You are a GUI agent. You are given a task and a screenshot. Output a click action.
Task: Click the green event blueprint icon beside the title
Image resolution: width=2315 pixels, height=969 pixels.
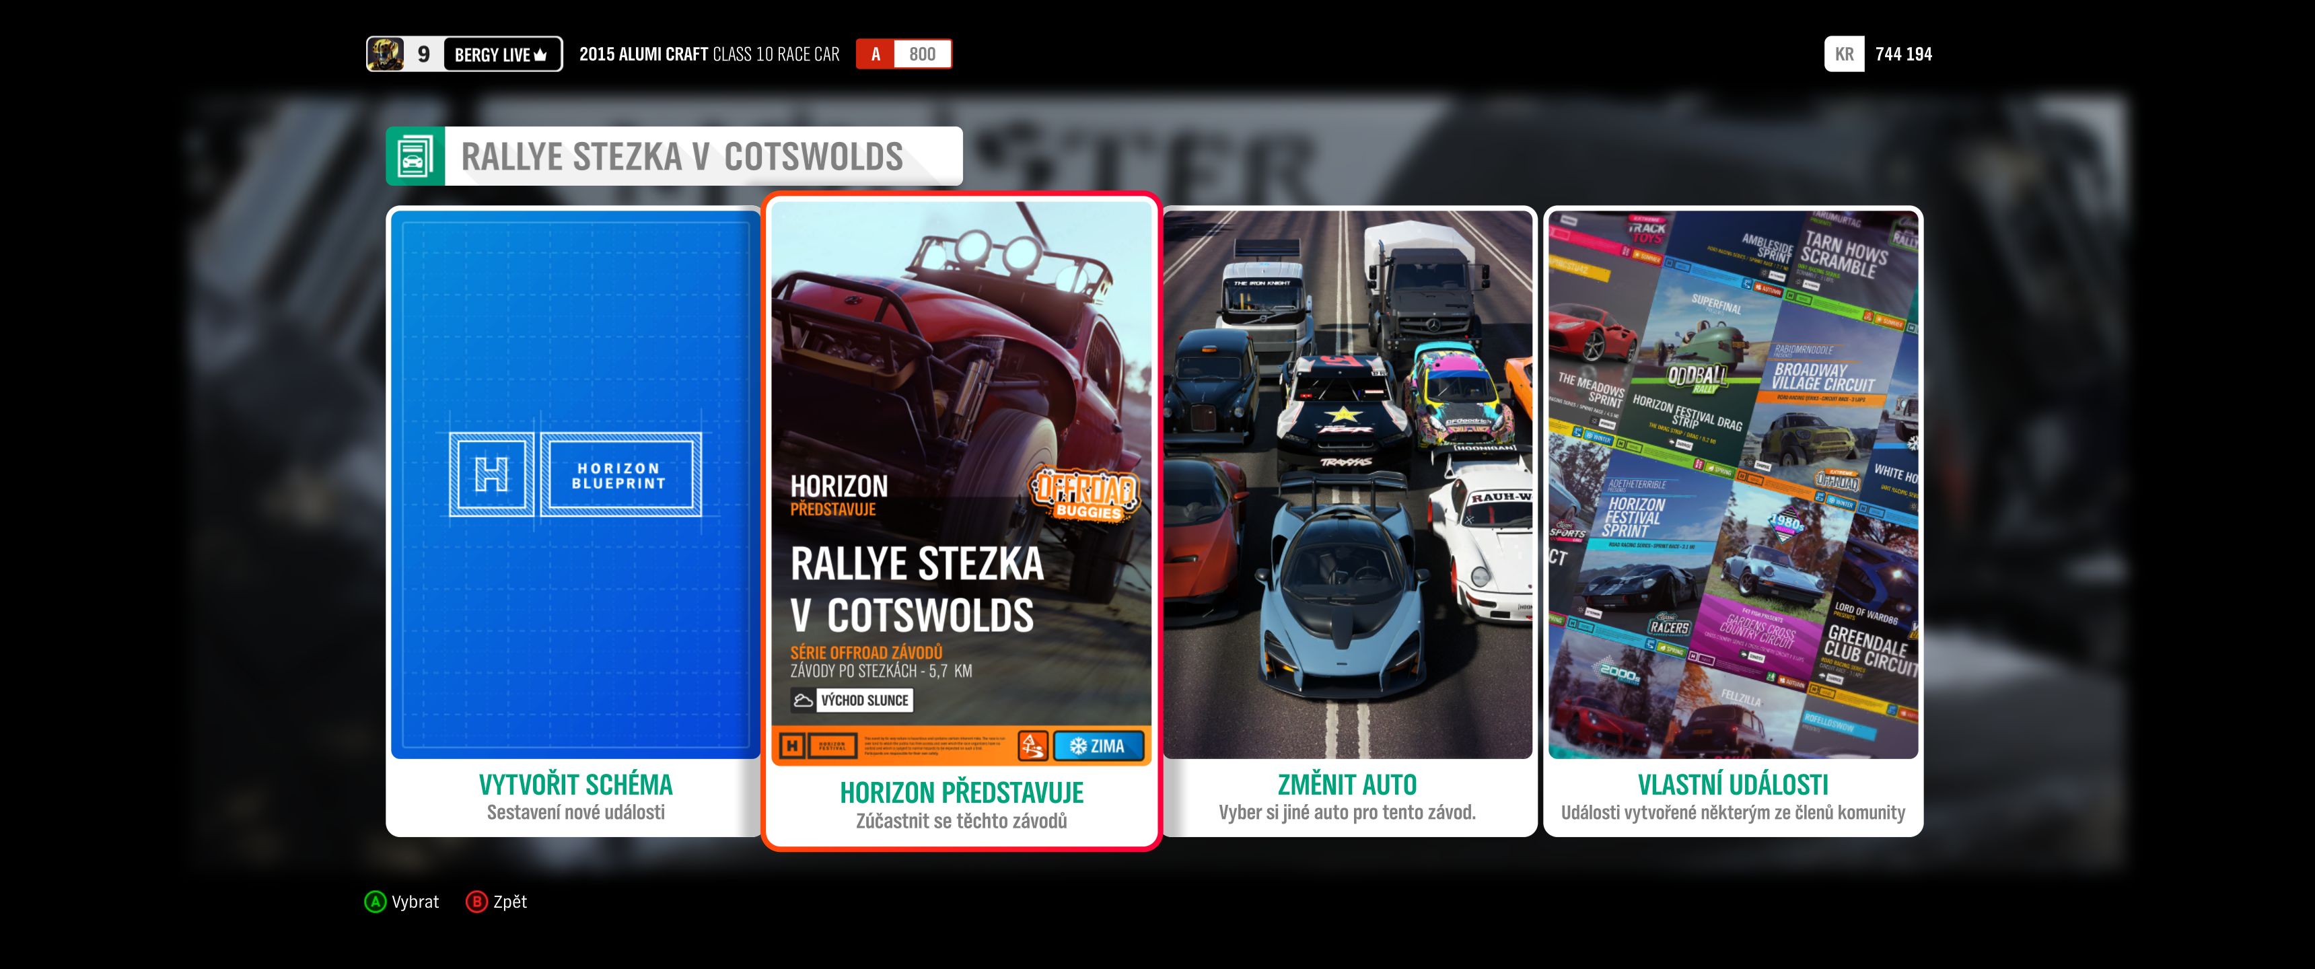[x=415, y=156]
